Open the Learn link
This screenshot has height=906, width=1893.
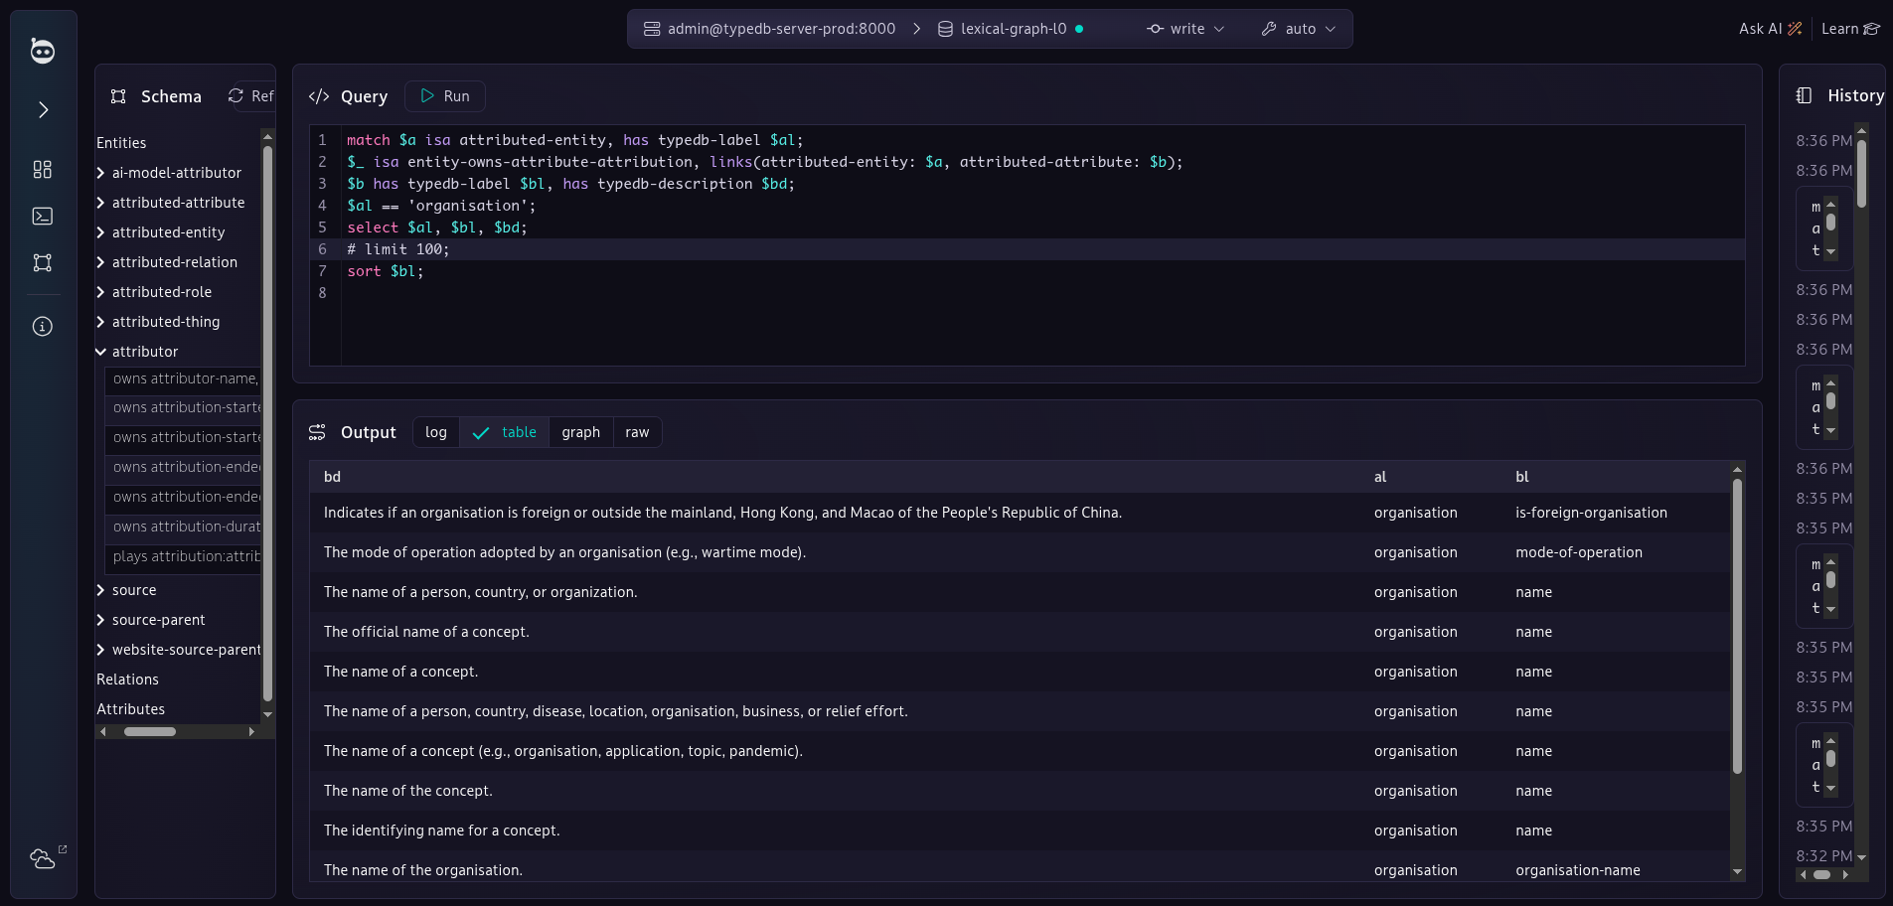[x=1850, y=29]
